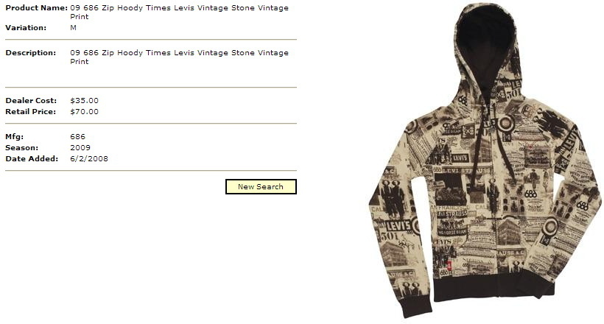The image size is (604, 324).
Task: Click the hood of the pictured hoodie
Action: (488, 46)
